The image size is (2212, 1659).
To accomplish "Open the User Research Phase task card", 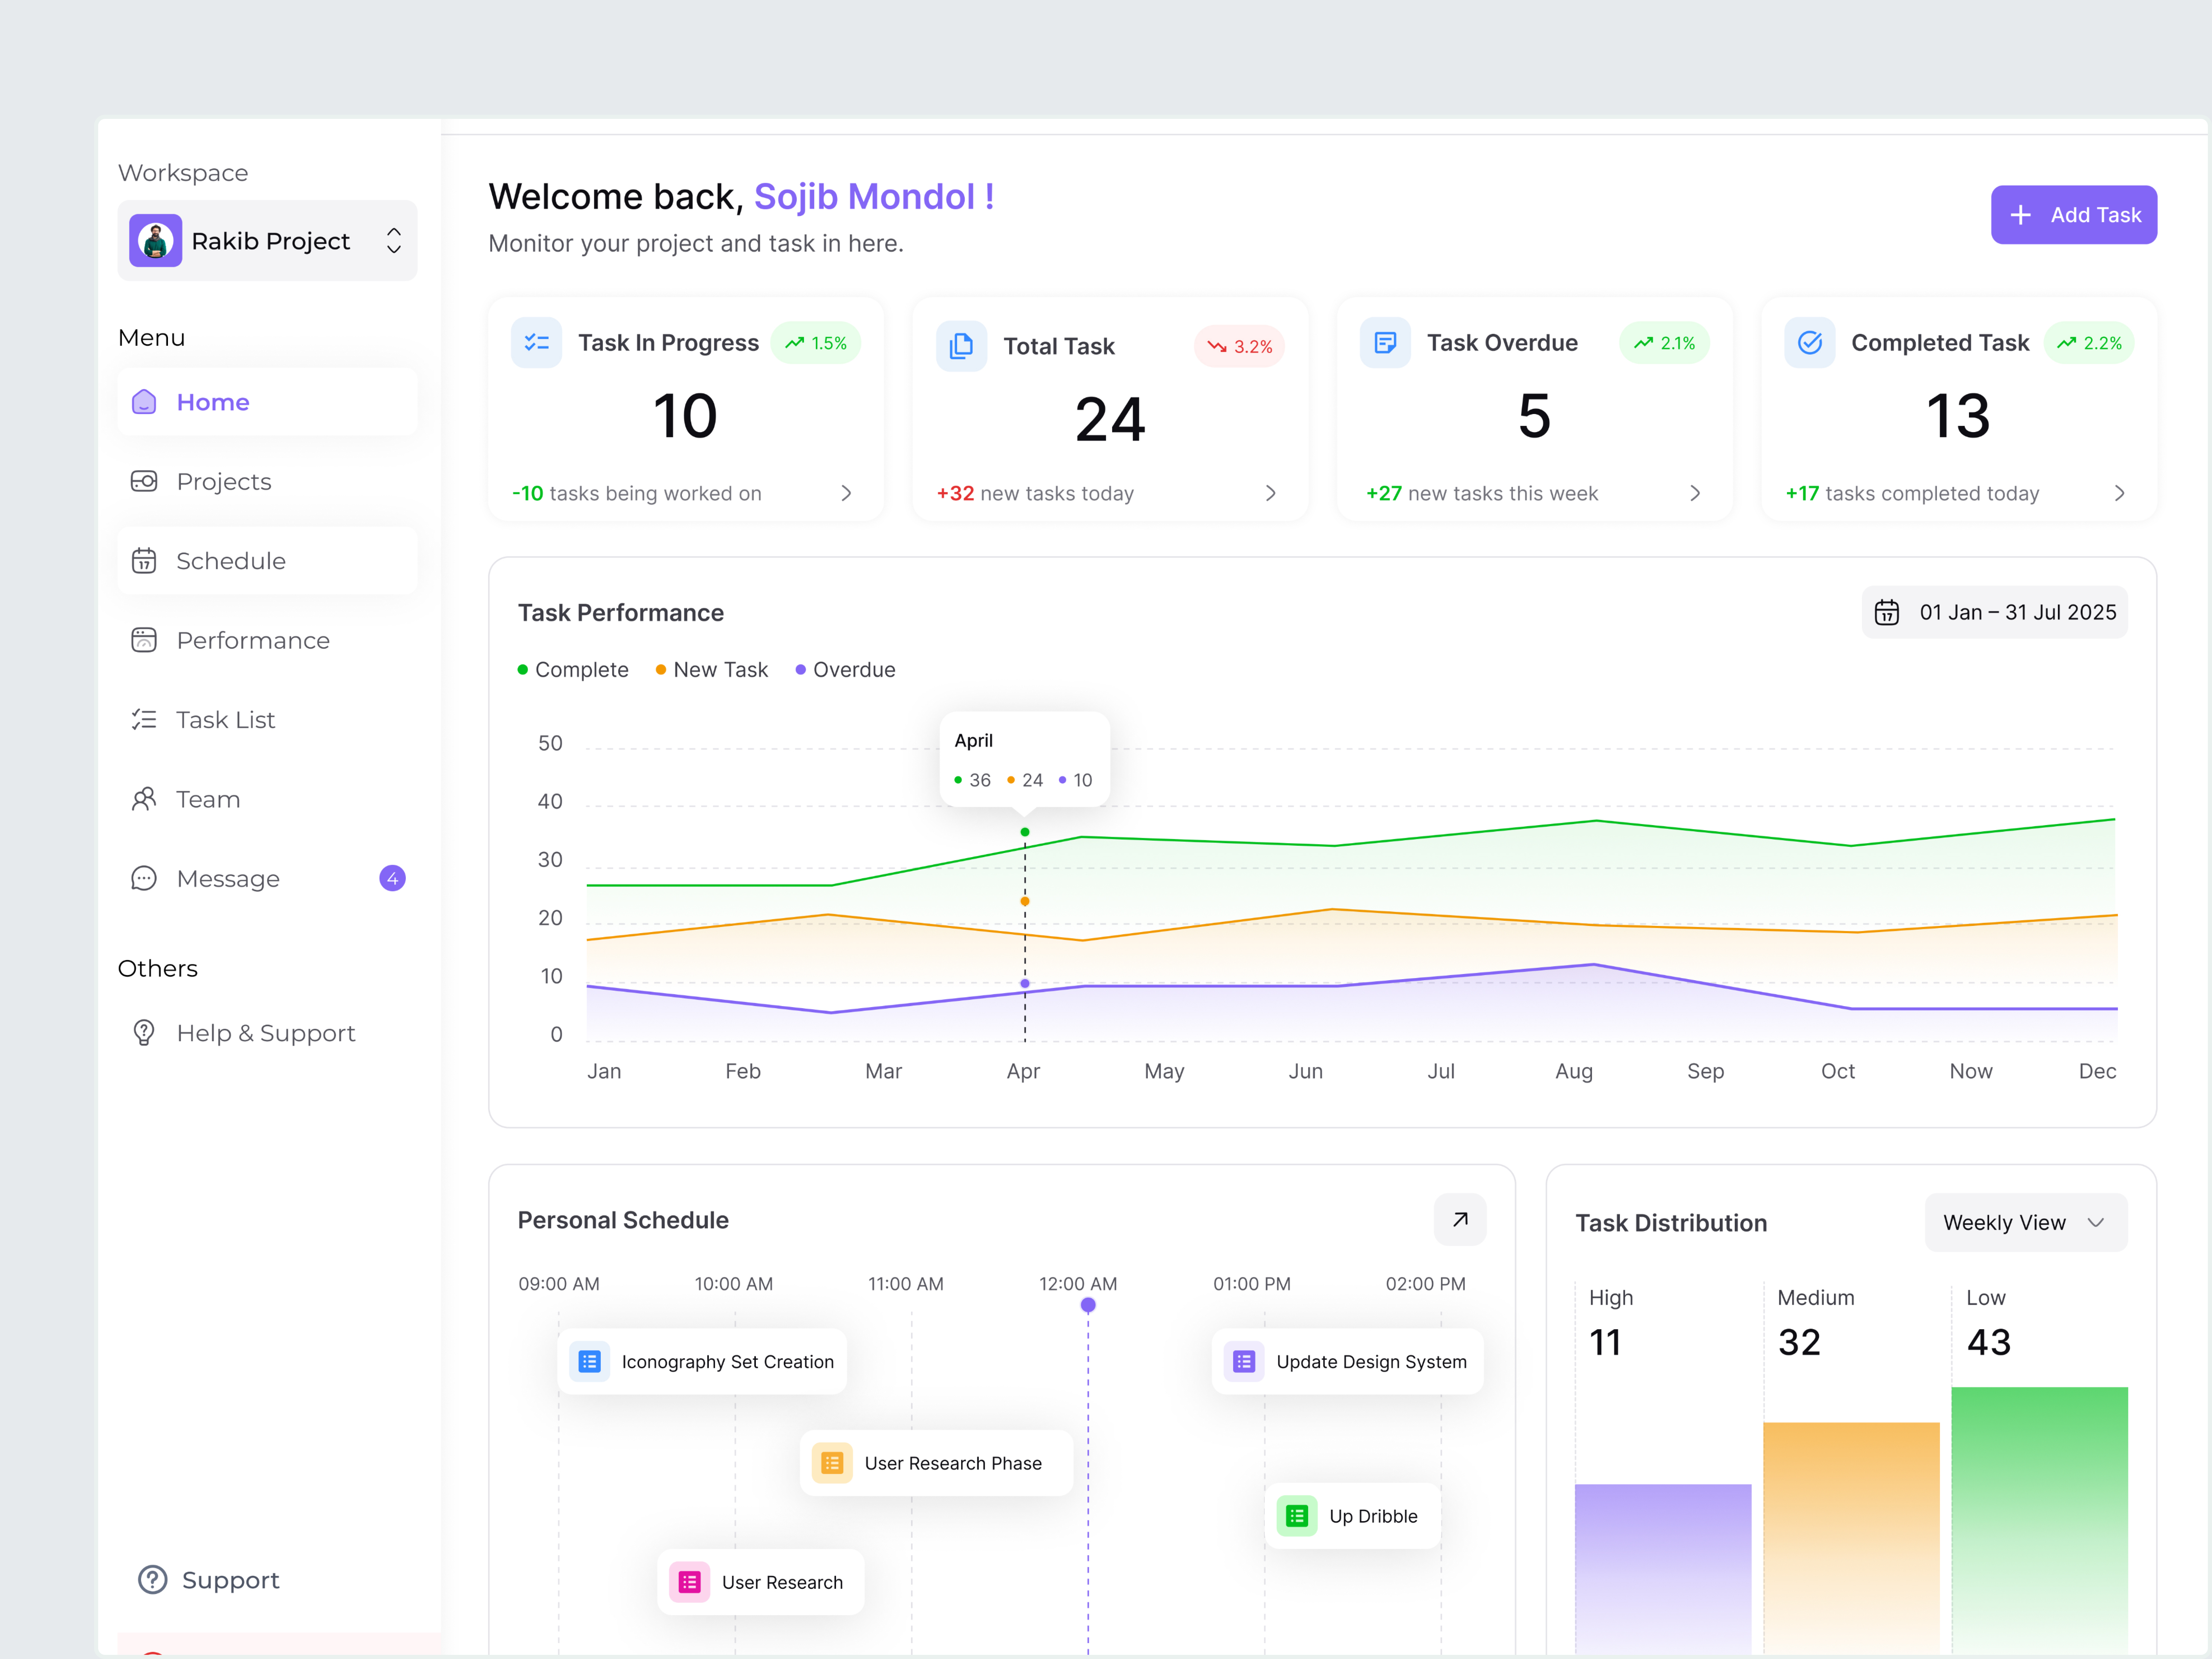I will pyautogui.click(x=937, y=1463).
